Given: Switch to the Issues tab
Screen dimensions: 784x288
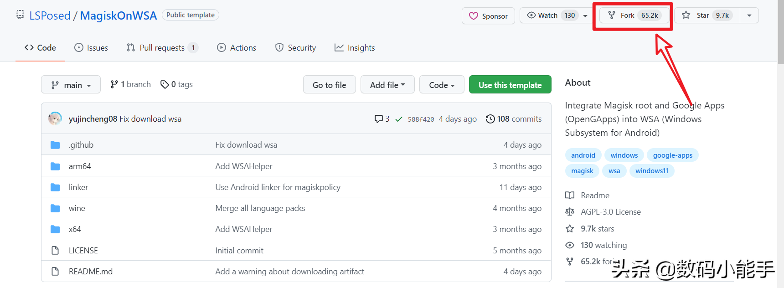Looking at the screenshot, I should (91, 48).
